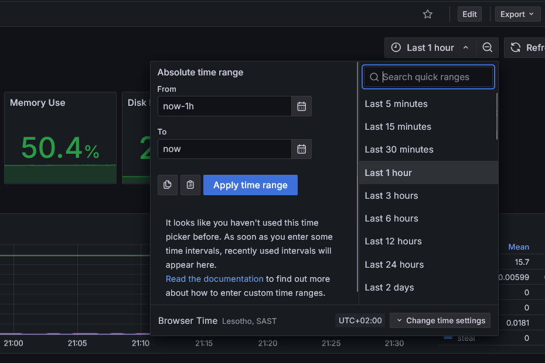Star this dashboard as favorite
Viewport: 545px width, 363px height.
428,14
